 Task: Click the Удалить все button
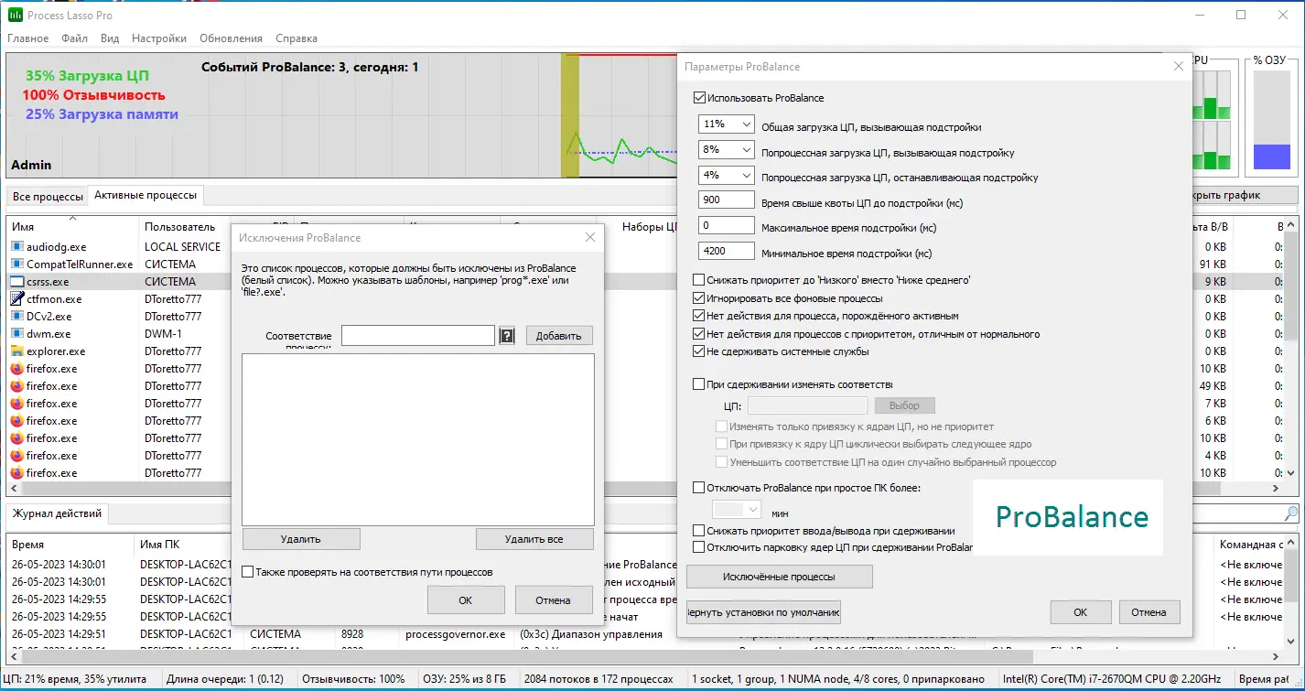pos(534,539)
